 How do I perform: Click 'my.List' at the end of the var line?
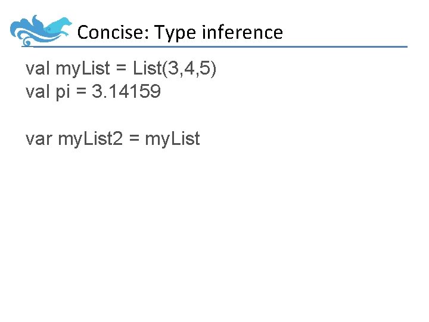(x=173, y=139)
